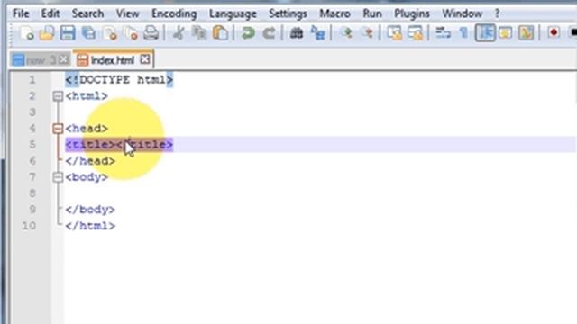Cut the selection with the scissors icon
This screenshot has height=324, width=577.
click(179, 33)
